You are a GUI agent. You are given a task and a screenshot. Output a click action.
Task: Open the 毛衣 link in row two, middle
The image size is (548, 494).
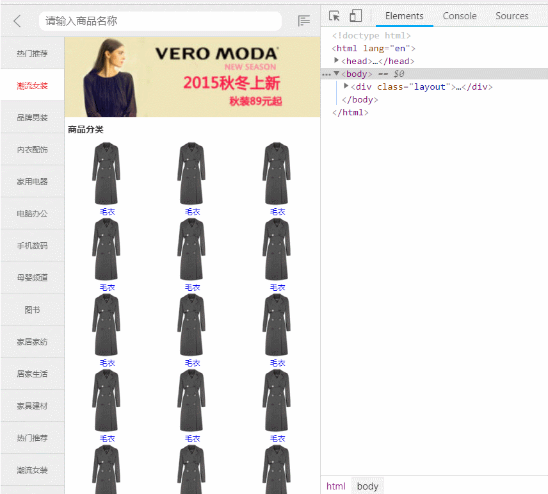click(192, 287)
